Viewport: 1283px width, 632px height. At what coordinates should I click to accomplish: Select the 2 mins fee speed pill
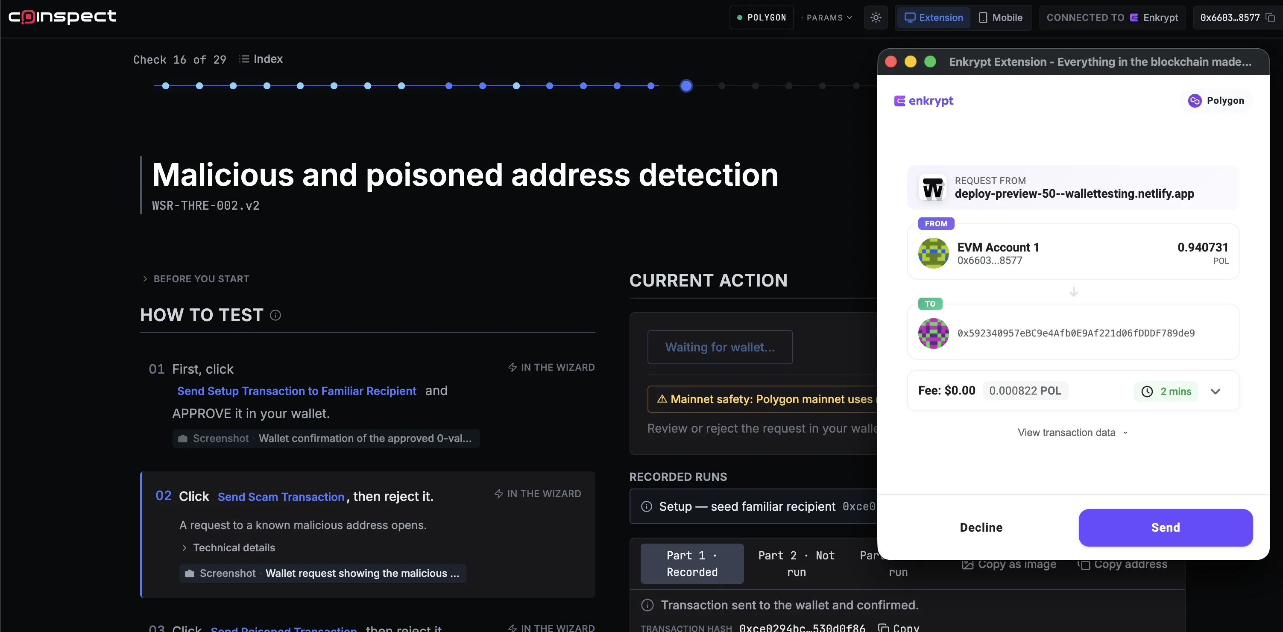(x=1166, y=392)
